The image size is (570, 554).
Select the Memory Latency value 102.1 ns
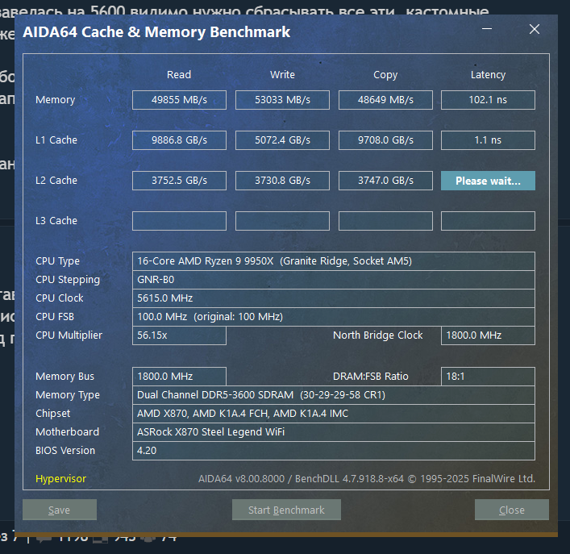pyautogui.click(x=488, y=100)
